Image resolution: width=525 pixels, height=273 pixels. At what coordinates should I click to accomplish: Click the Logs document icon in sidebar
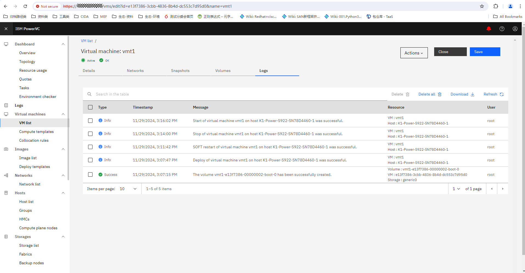6,105
